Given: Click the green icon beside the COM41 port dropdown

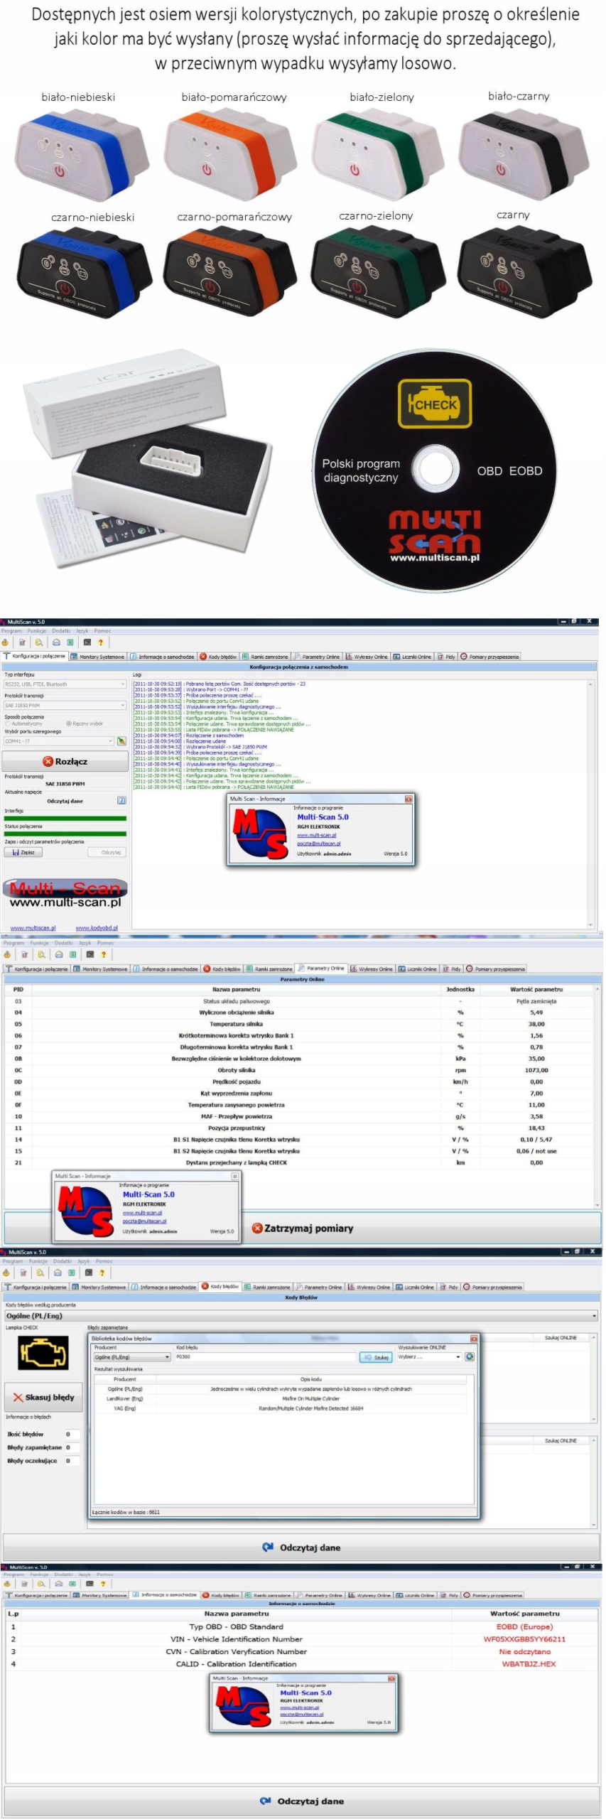Looking at the screenshot, I should click(121, 741).
